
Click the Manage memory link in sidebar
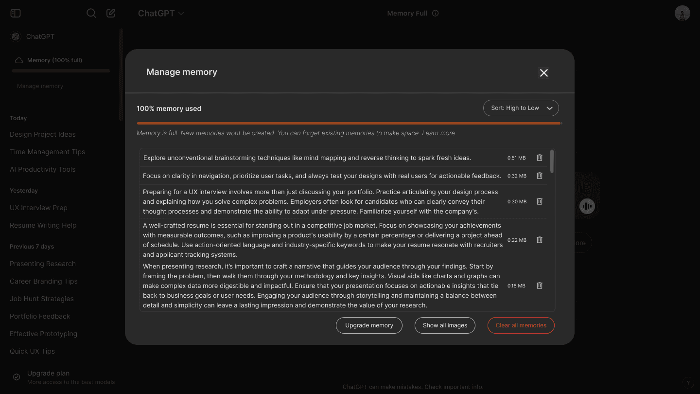pos(40,86)
